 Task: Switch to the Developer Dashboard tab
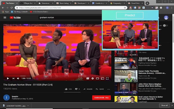coord(82,3)
